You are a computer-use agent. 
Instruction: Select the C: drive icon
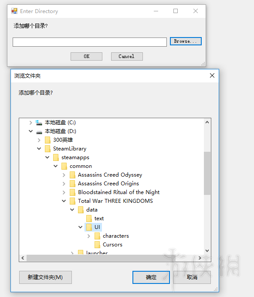tap(39, 123)
